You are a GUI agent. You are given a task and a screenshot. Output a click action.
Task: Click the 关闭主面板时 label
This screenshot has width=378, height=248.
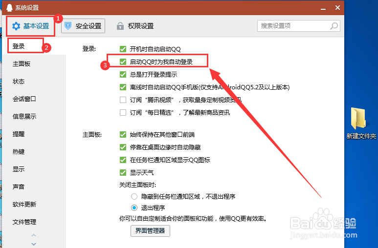coord(137,185)
